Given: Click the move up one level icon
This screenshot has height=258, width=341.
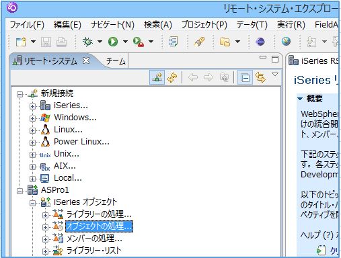Looking at the screenshot, I should [x=224, y=77].
